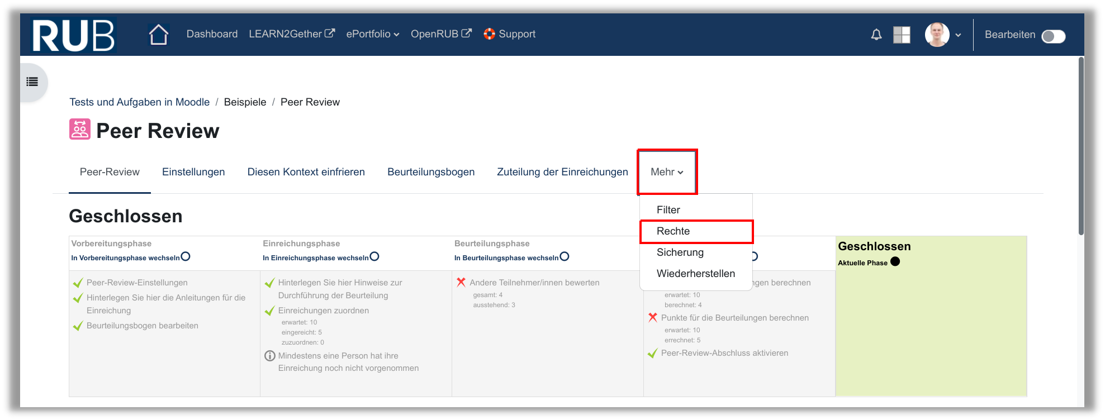Viewport: 1105px width, 420px height.
Task: Open the course index drawer icon
Action: click(32, 82)
